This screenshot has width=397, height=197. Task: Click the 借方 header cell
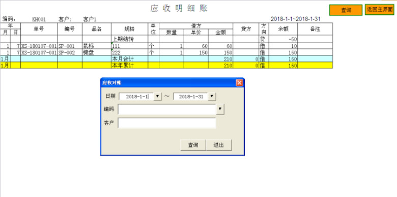click(x=196, y=26)
